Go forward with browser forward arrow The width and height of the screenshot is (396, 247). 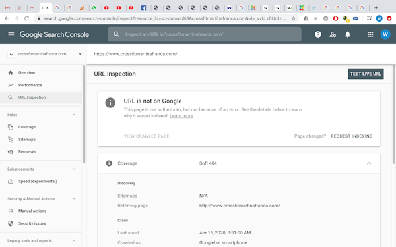[16, 18]
